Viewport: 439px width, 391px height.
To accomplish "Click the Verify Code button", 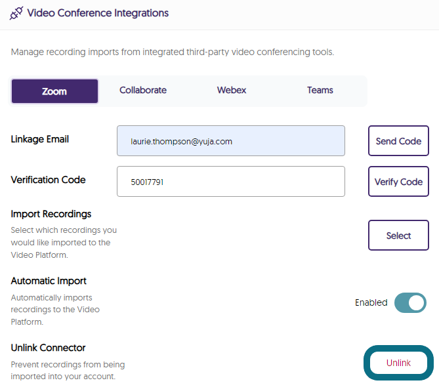I will [398, 181].
